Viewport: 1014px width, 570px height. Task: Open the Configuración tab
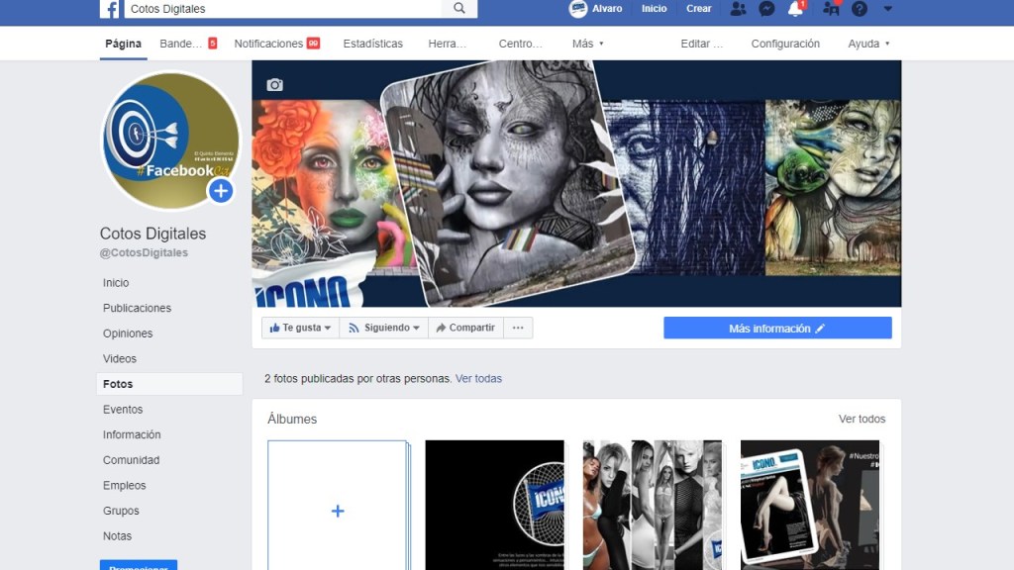(x=785, y=44)
